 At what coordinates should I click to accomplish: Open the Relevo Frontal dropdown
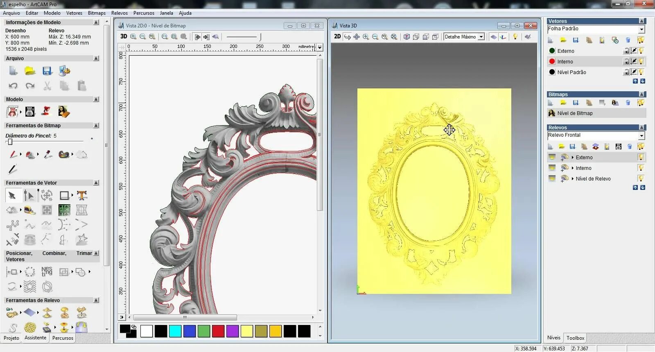[641, 135]
